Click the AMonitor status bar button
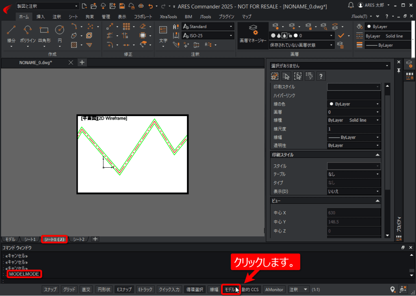The width and height of the screenshot is (416, 296). click(x=274, y=290)
